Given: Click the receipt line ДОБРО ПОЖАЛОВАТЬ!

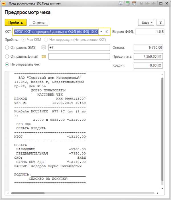Looking at the screenshot, I should pyautogui.click(x=49, y=90).
